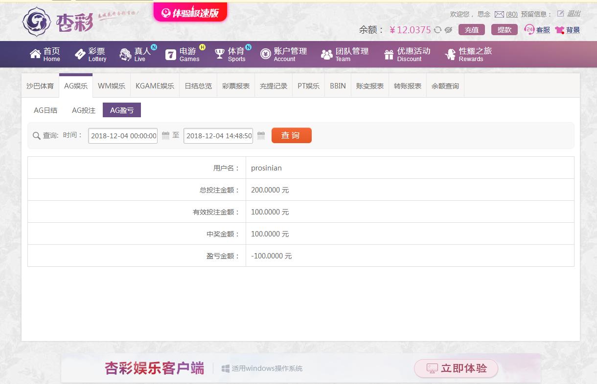Switch to the 沙巴体育 tab
The width and height of the screenshot is (597, 384).
(40, 86)
